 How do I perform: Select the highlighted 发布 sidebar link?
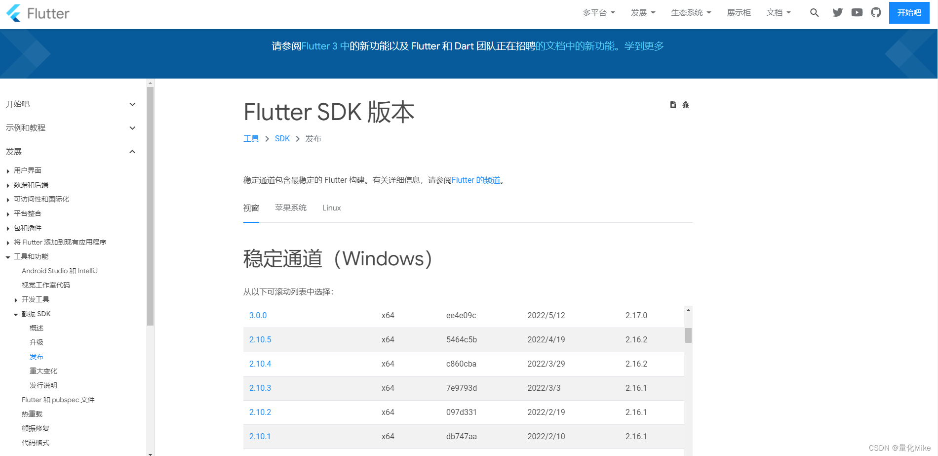[37, 357]
